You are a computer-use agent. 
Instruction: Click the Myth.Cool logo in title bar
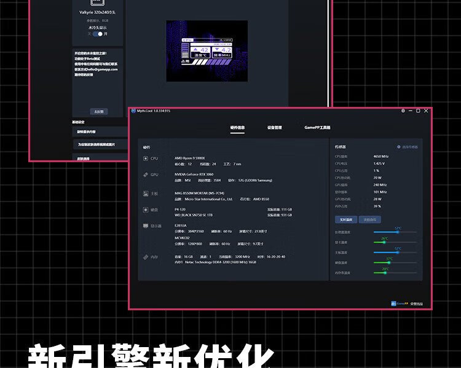133,111
